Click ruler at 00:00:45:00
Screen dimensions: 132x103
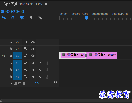point(120,14)
